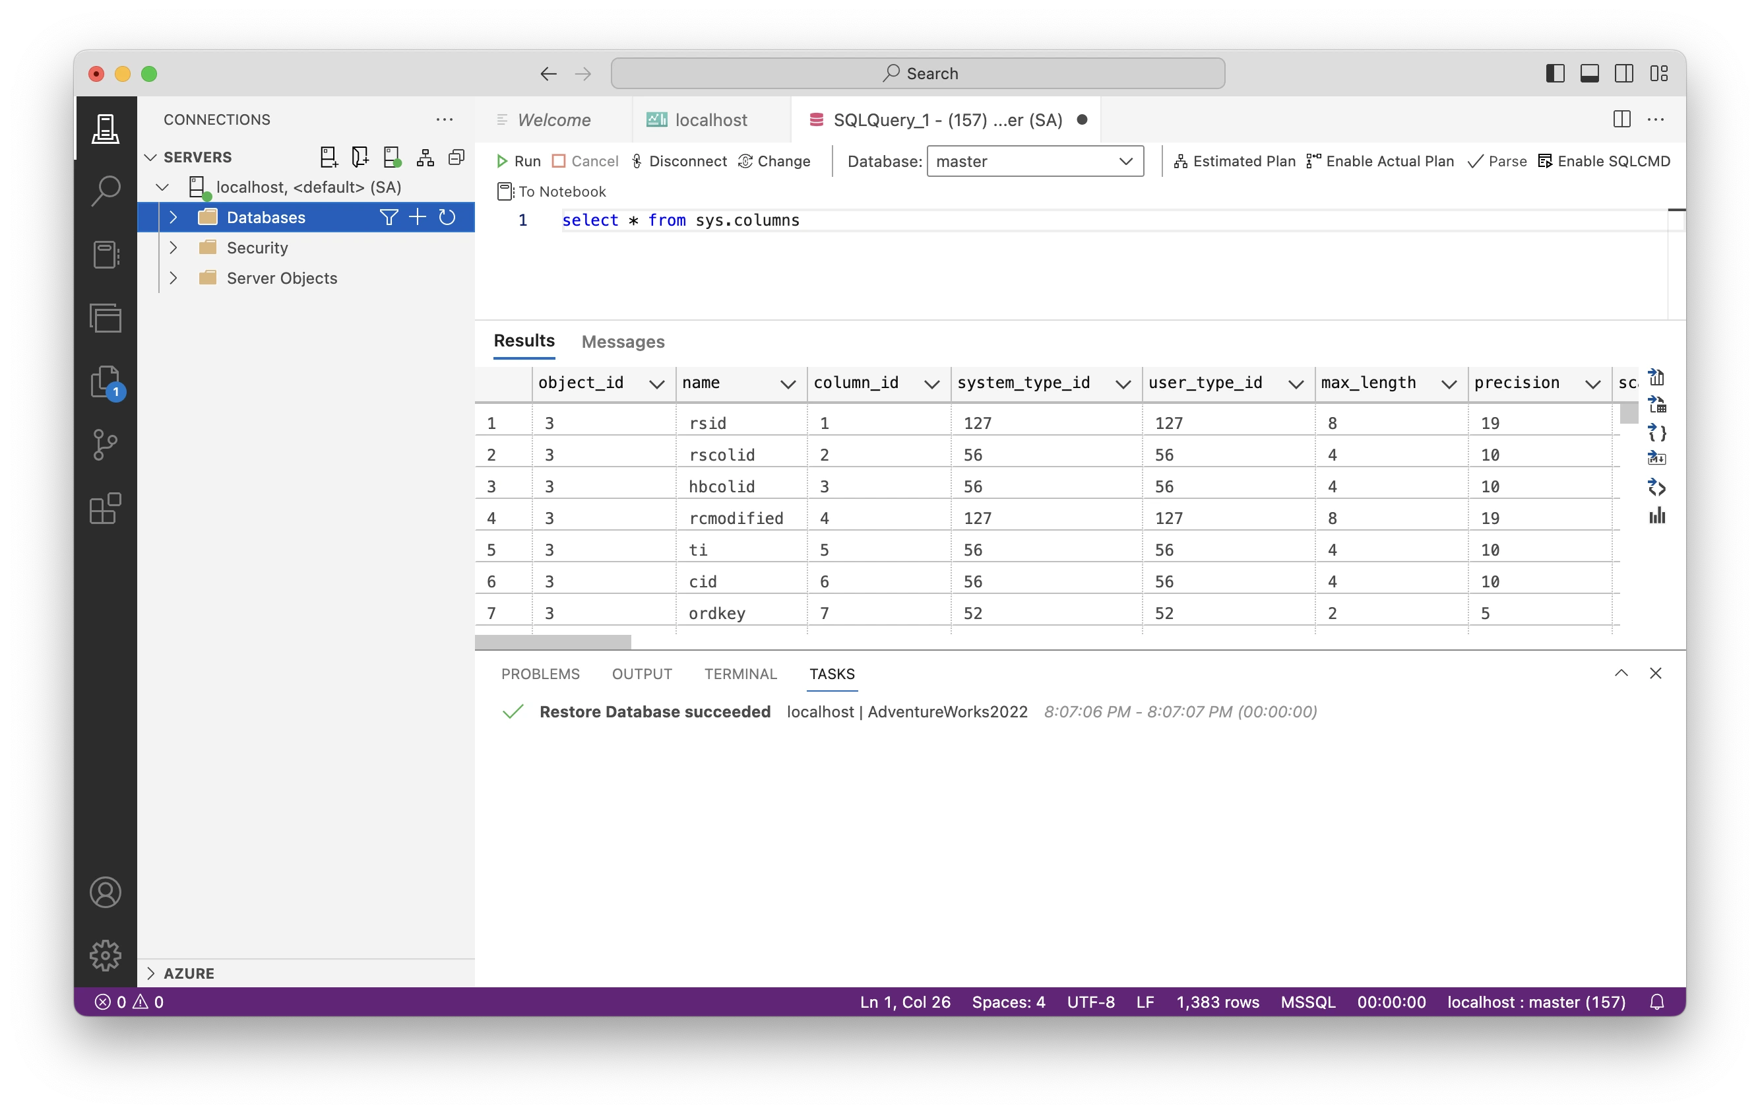This screenshot has width=1760, height=1114.
Task: Open the object_id column filter dropdown
Action: point(656,383)
